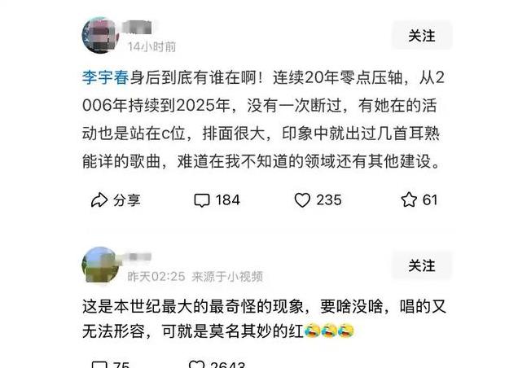This screenshot has height=368, width=518.
Task: Click the second poster's blurred username
Action: [137, 257]
